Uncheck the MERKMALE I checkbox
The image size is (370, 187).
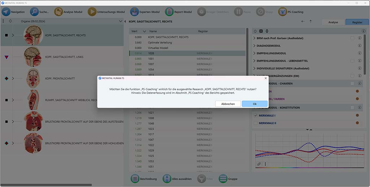(x=255, y=116)
